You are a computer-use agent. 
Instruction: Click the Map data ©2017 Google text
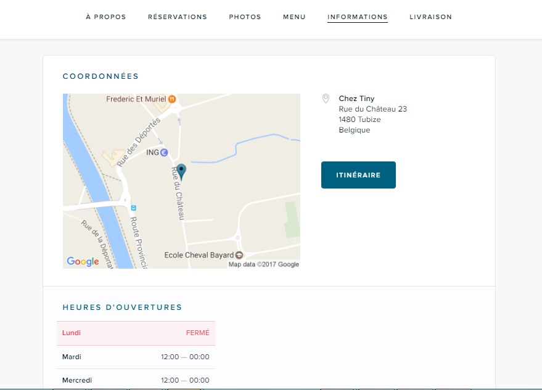point(263,264)
